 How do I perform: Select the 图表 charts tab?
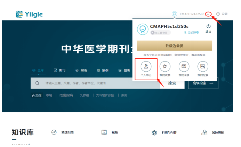(124, 70)
